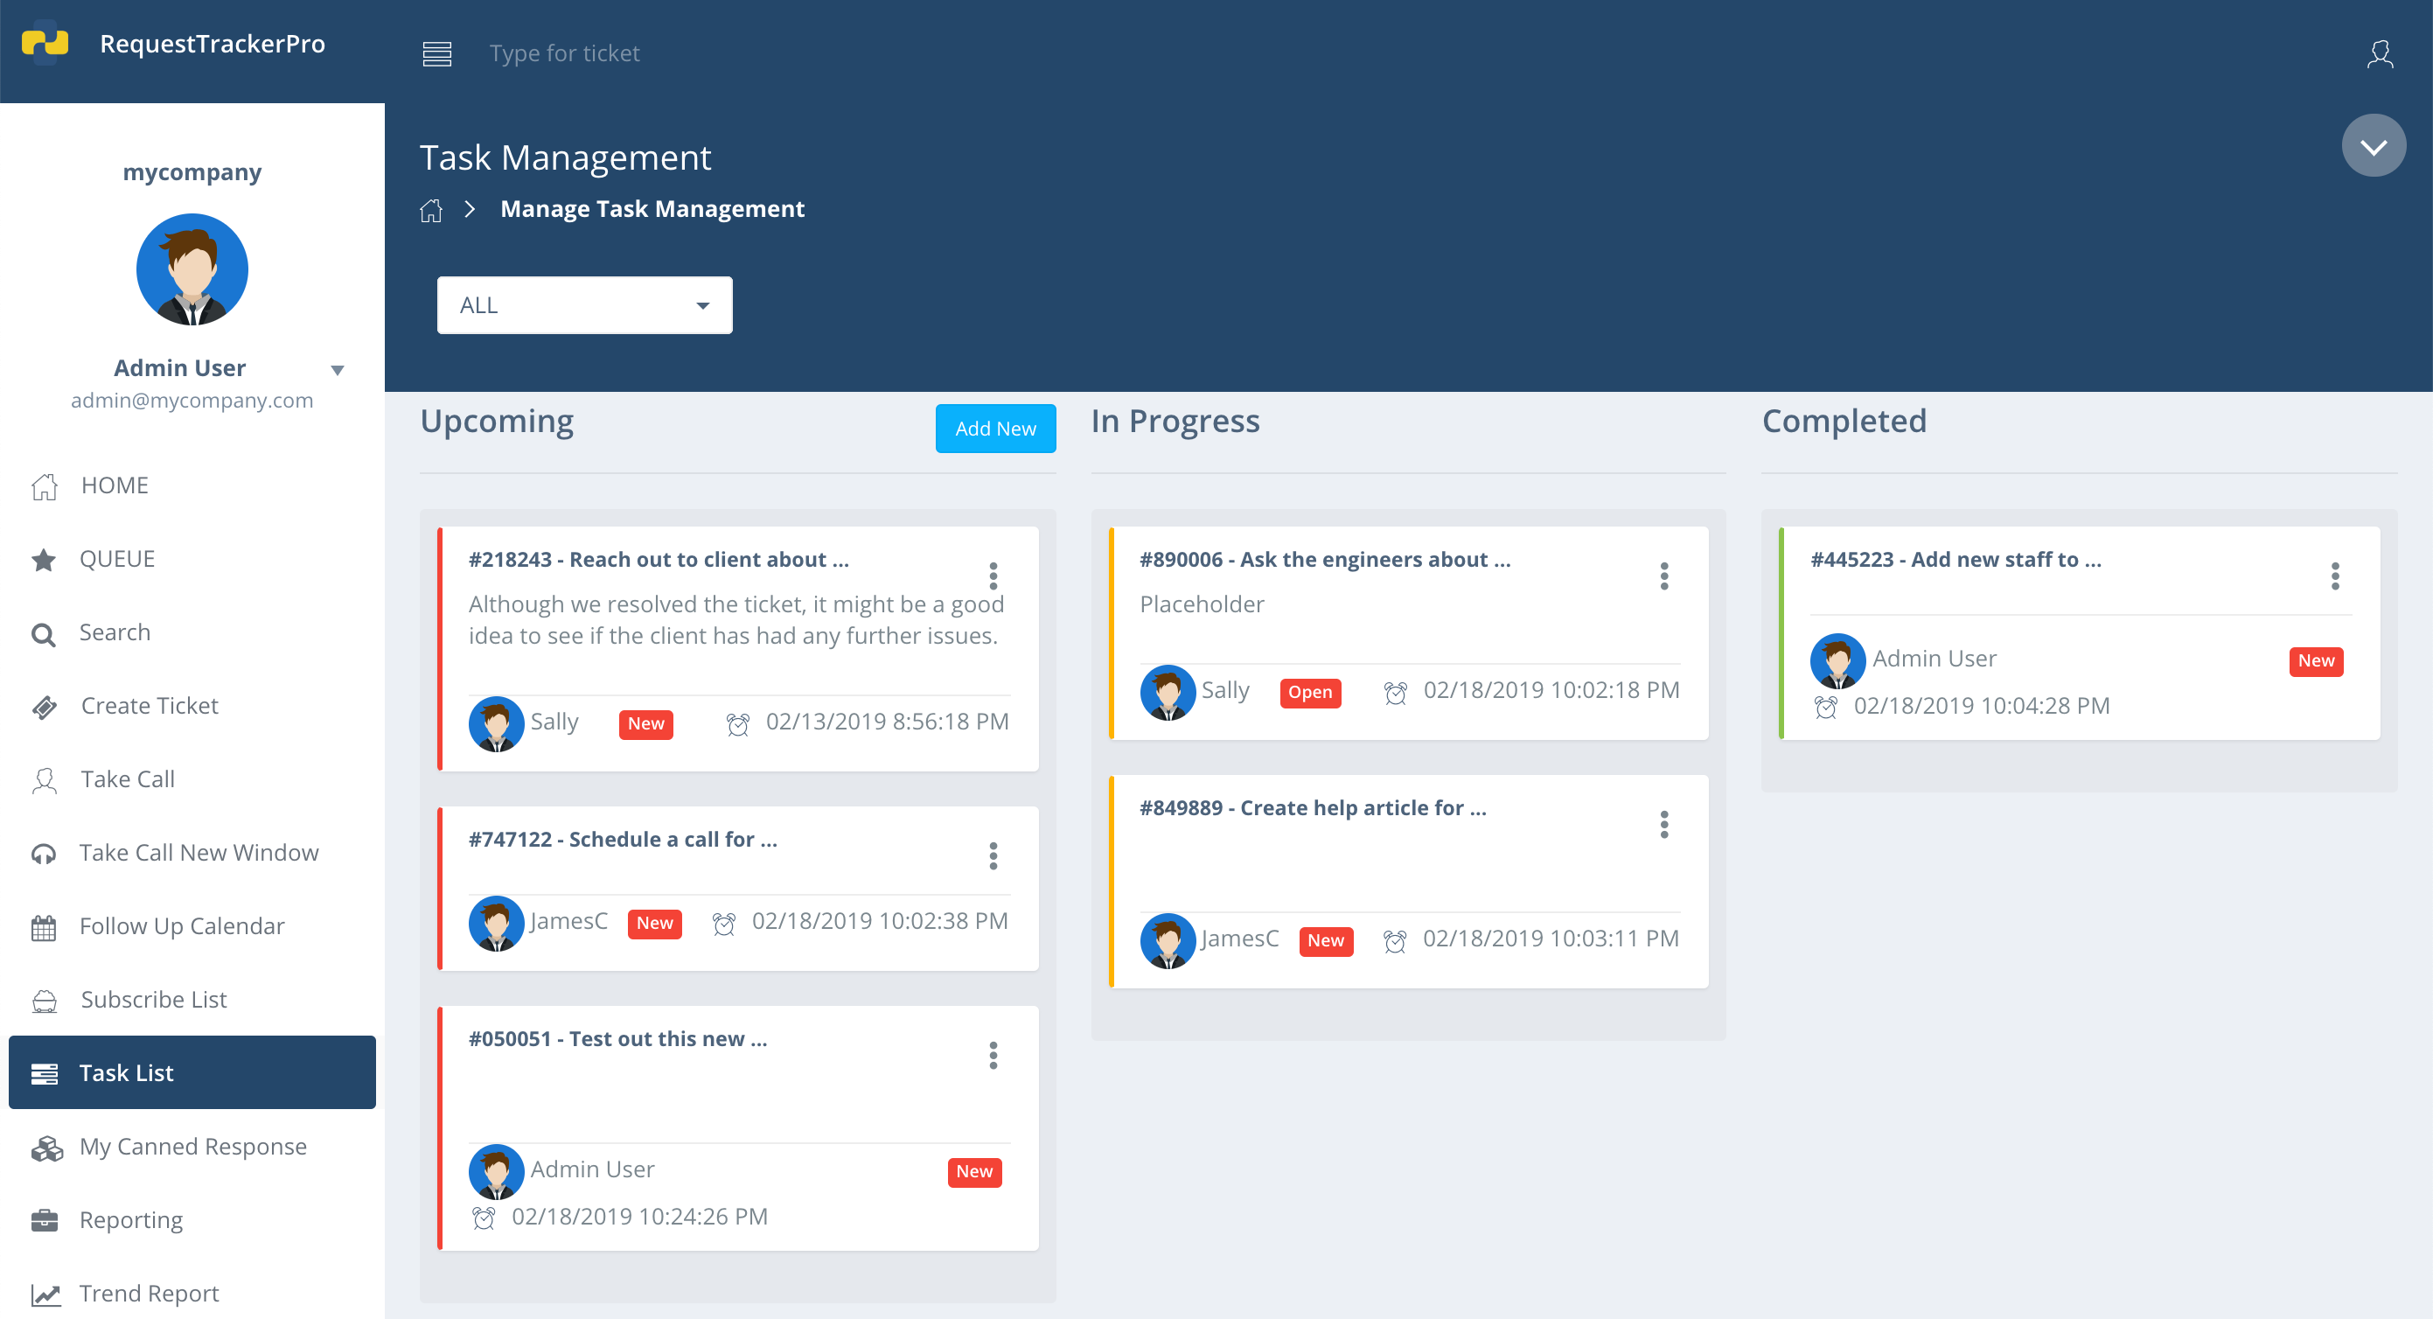Screen dimensions: 2433x1319
Task: Click New status badge on task #445223
Action: click(2316, 660)
